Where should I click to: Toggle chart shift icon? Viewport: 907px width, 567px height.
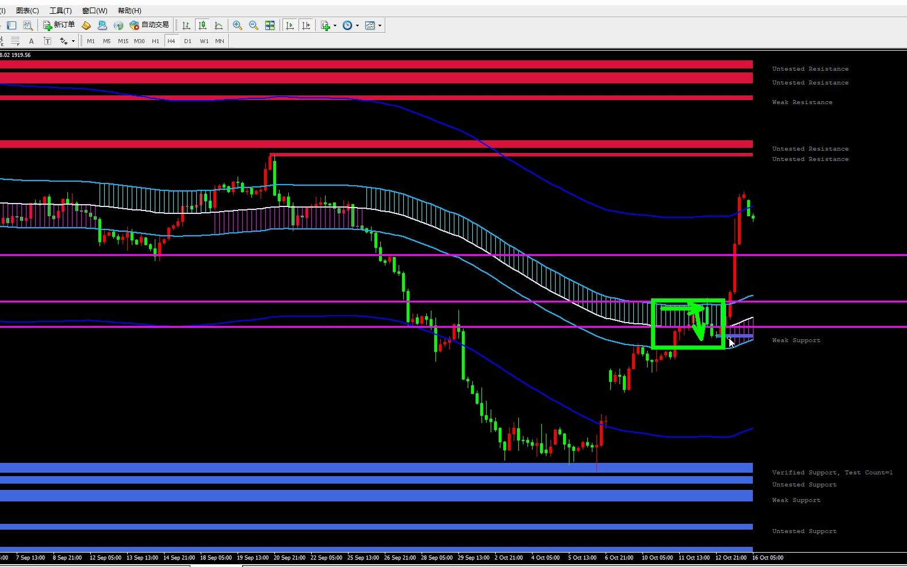point(306,25)
